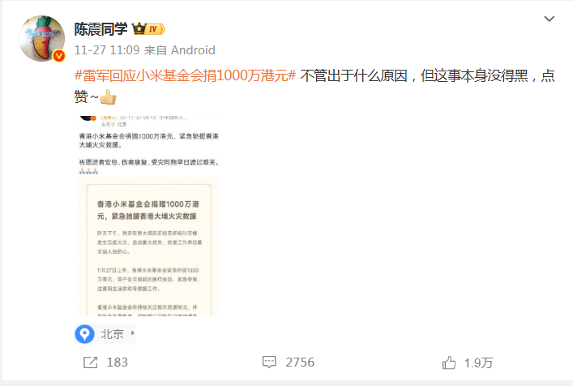This screenshot has width=573, height=386.
Task: Open 陈震同学 profile avatar
Action: [x=41, y=38]
